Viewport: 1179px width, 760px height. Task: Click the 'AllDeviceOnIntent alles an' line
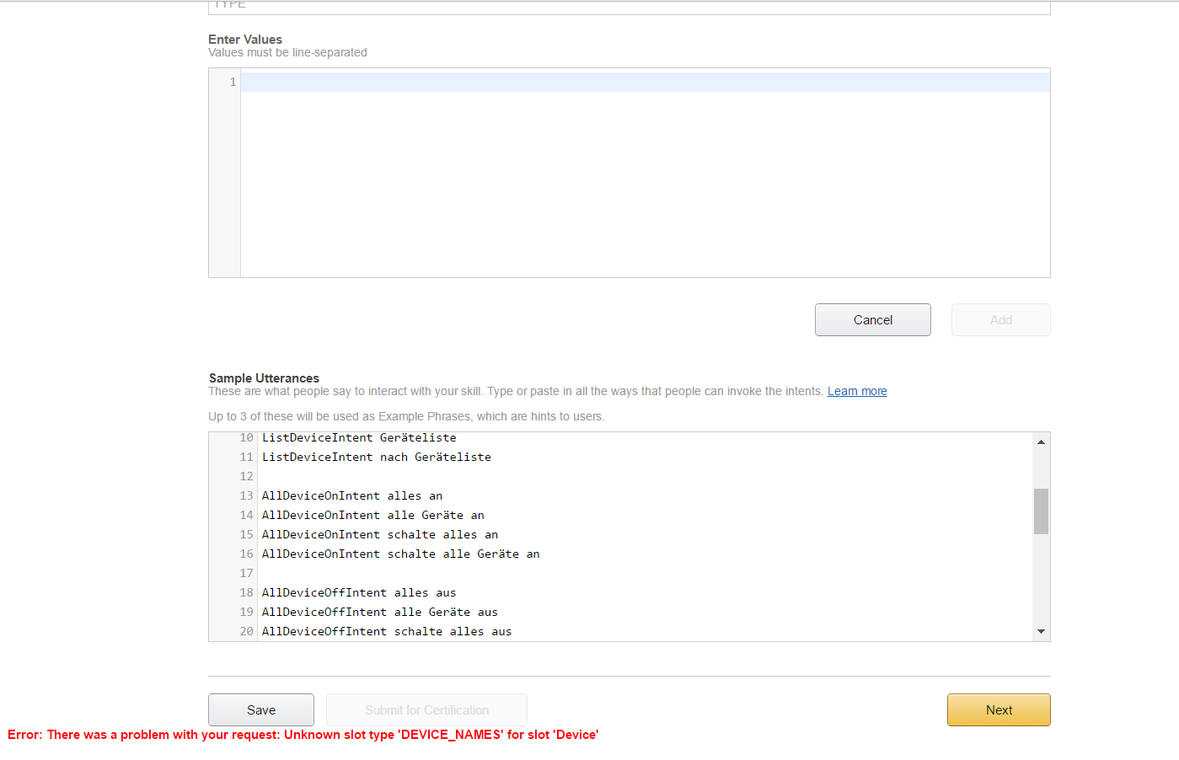[351, 496]
